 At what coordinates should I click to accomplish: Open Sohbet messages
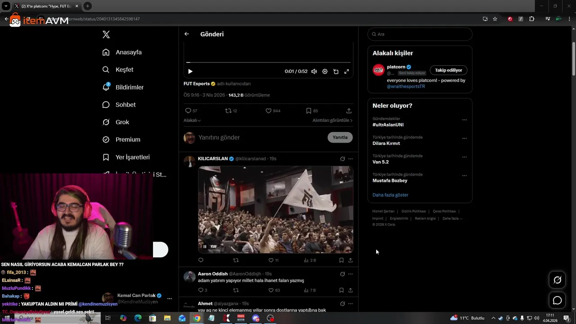point(119,105)
